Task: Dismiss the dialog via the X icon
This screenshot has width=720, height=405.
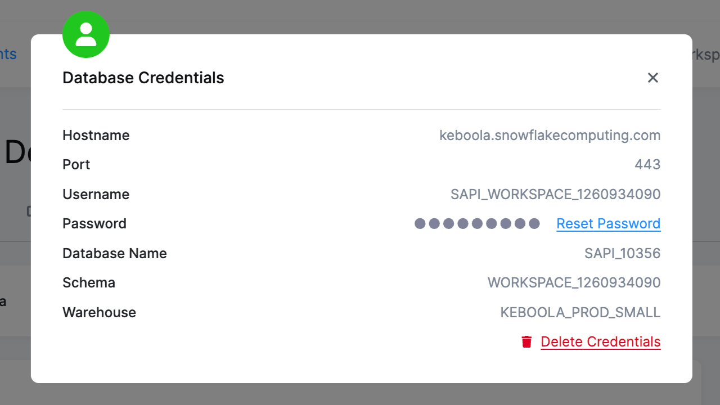Action: [652, 78]
